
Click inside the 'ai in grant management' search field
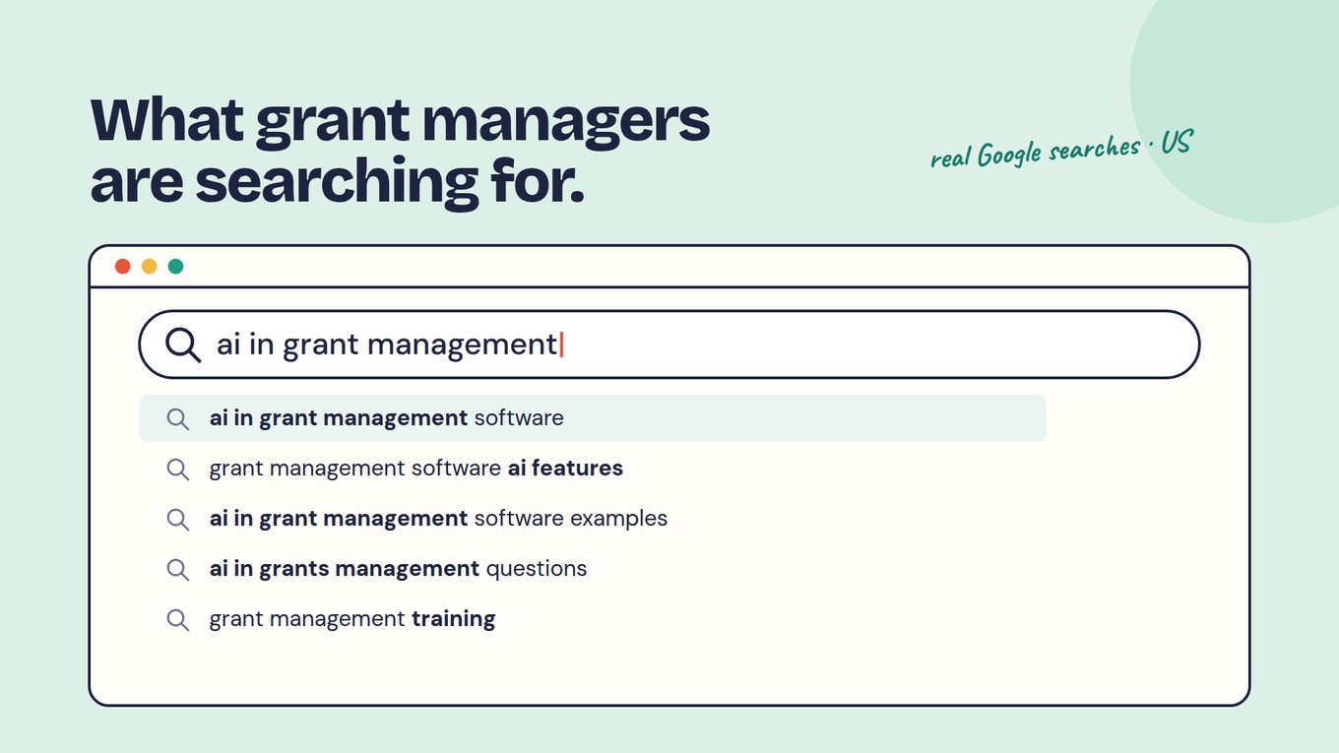(x=669, y=345)
